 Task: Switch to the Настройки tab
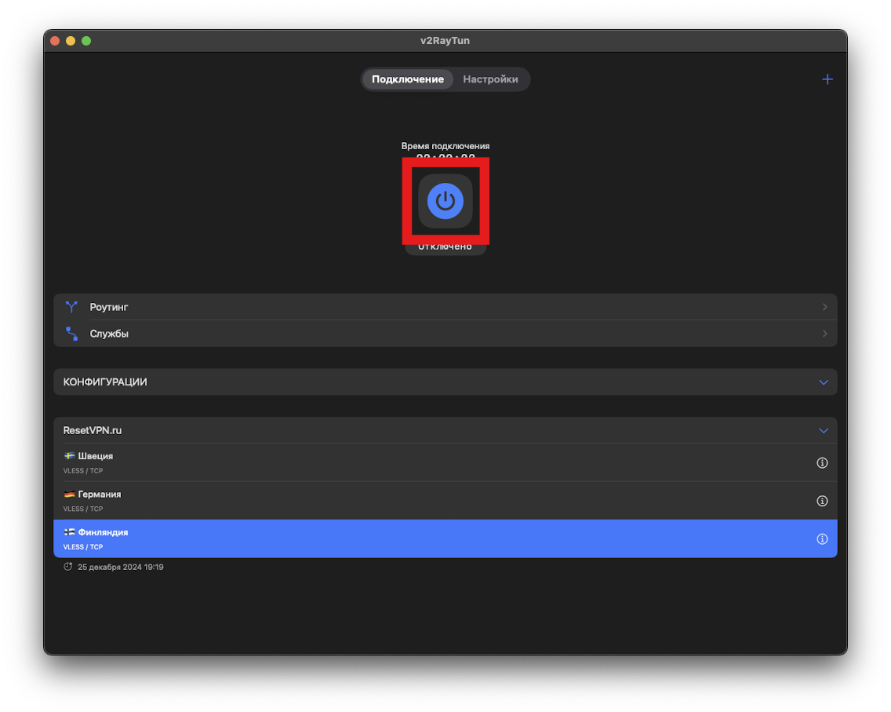click(490, 79)
